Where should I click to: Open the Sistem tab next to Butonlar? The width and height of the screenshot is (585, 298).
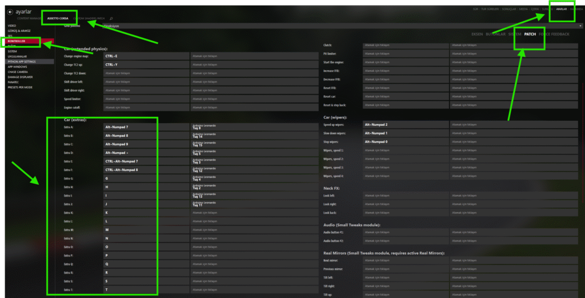click(515, 34)
